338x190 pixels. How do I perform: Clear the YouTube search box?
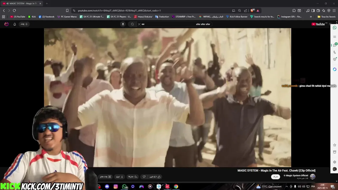point(139,24)
